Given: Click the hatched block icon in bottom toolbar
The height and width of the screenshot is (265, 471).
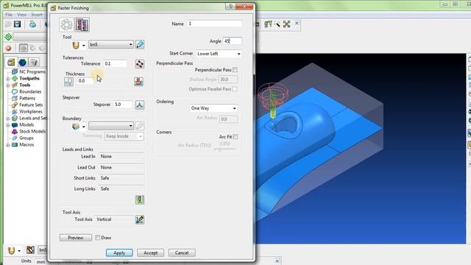Looking at the screenshot, I should [x=30, y=250].
